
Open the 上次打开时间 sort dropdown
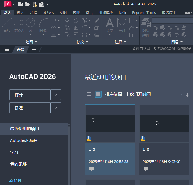click(154, 94)
